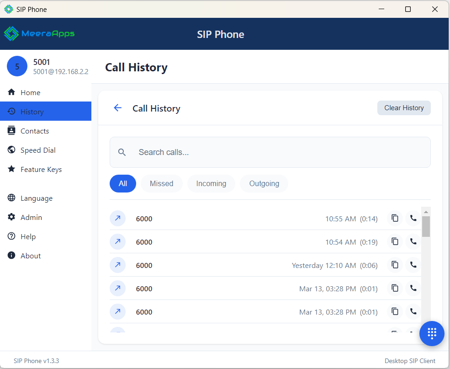
Task: Click the outgoing arrow icon on first call
Action: [117, 219]
